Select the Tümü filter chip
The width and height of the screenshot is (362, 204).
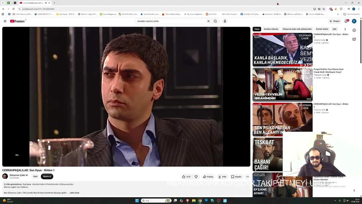257,29
